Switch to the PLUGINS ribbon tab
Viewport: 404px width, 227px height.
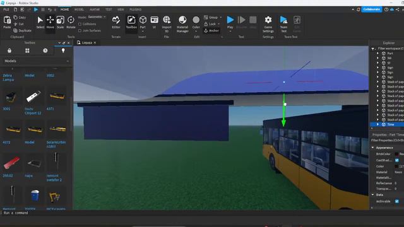point(135,9)
